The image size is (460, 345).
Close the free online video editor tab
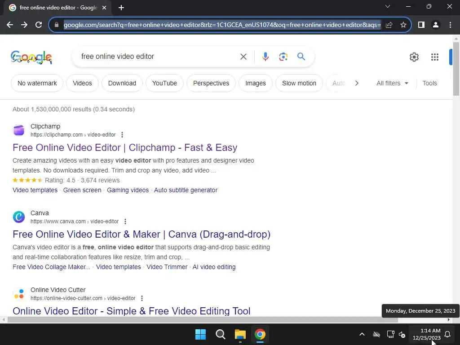[x=104, y=8]
